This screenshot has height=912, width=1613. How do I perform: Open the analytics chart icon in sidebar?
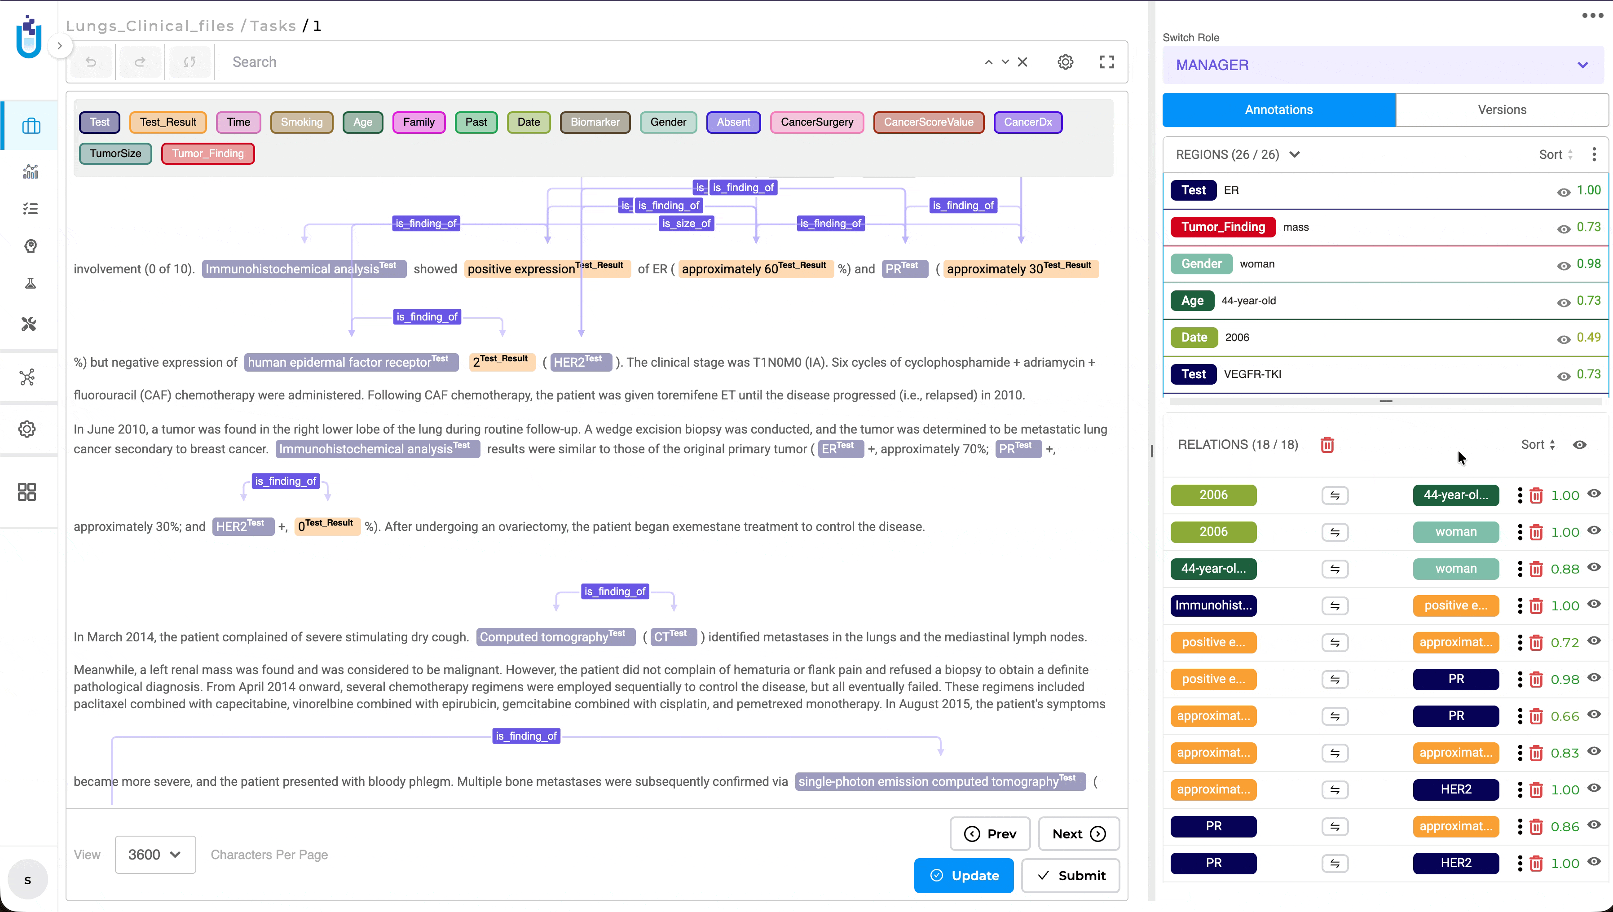click(30, 171)
